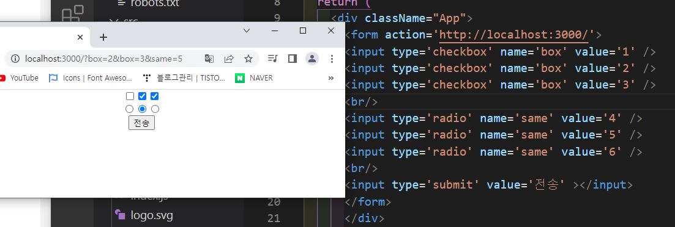Open a new tab with the plus button
The width and height of the screenshot is (675, 227).
[x=103, y=37]
